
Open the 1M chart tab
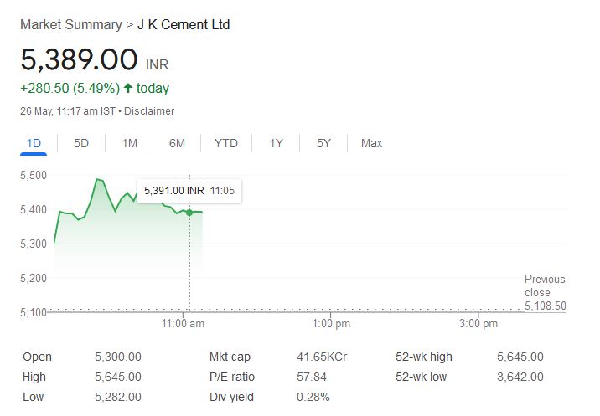129,143
